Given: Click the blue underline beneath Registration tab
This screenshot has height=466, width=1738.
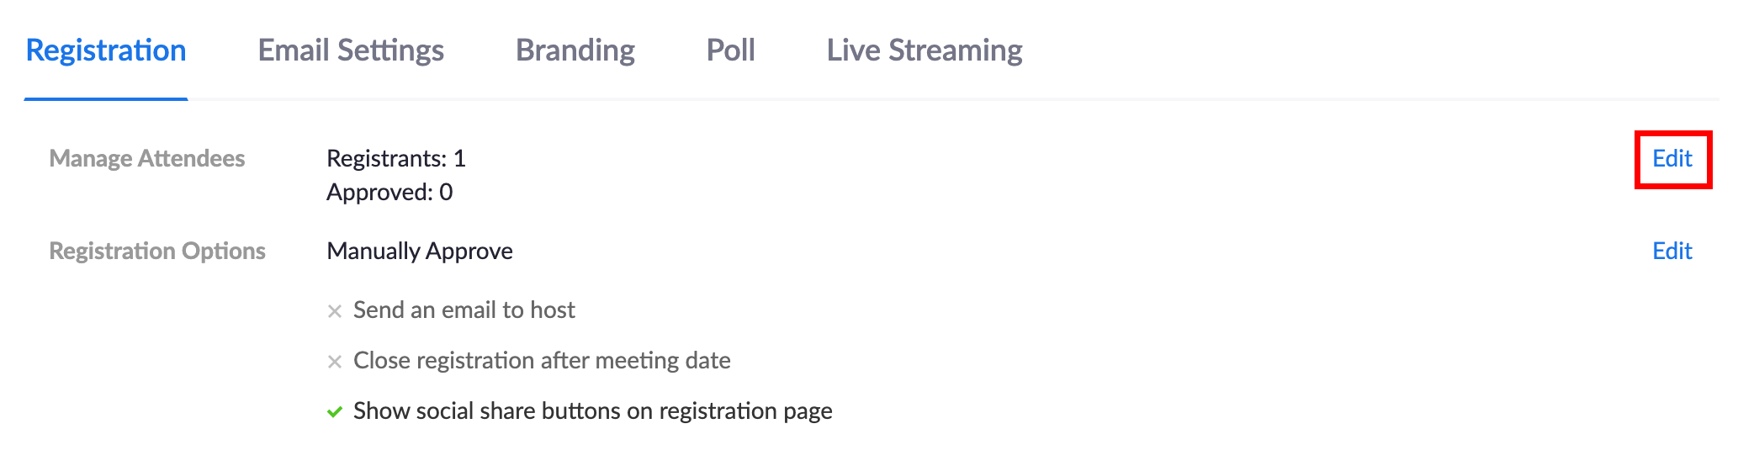Looking at the screenshot, I should coord(106,98).
